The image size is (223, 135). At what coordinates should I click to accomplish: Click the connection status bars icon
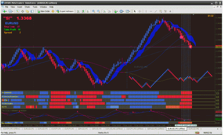197,133
